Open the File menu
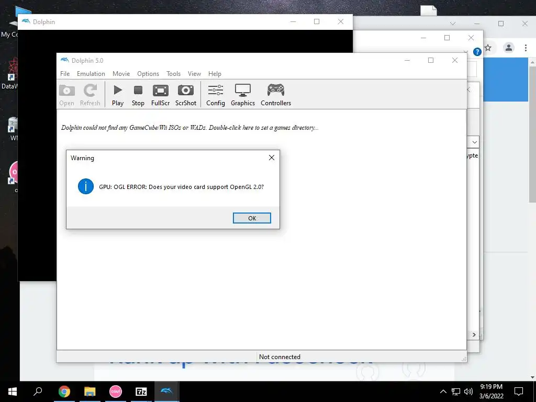The image size is (536, 402). click(65, 73)
